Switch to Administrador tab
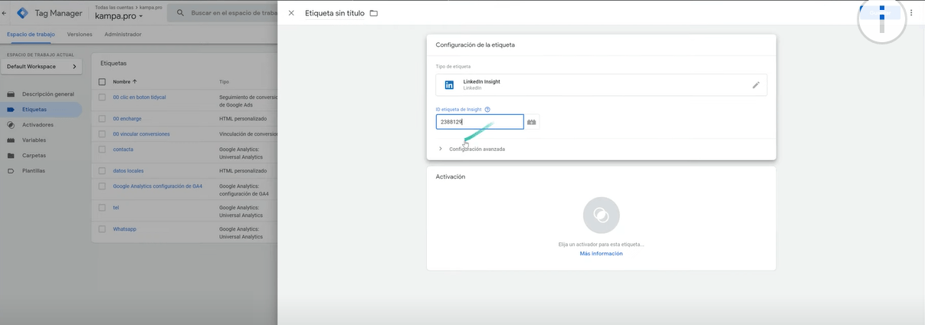925x325 pixels. 123,34
